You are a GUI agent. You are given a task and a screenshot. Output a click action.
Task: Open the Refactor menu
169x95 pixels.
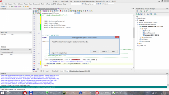(x=20, y=4)
